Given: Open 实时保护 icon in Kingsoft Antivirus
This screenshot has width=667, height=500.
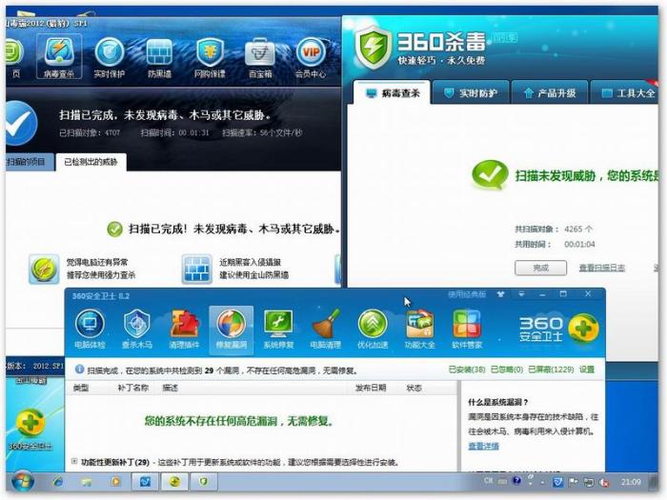Looking at the screenshot, I should pos(110,58).
